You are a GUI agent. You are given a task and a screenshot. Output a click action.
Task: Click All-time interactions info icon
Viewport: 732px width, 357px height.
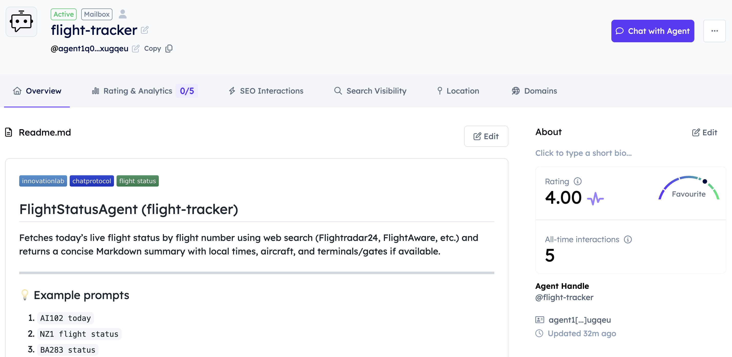pos(628,240)
